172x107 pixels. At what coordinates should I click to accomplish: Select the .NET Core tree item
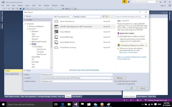point(35,37)
